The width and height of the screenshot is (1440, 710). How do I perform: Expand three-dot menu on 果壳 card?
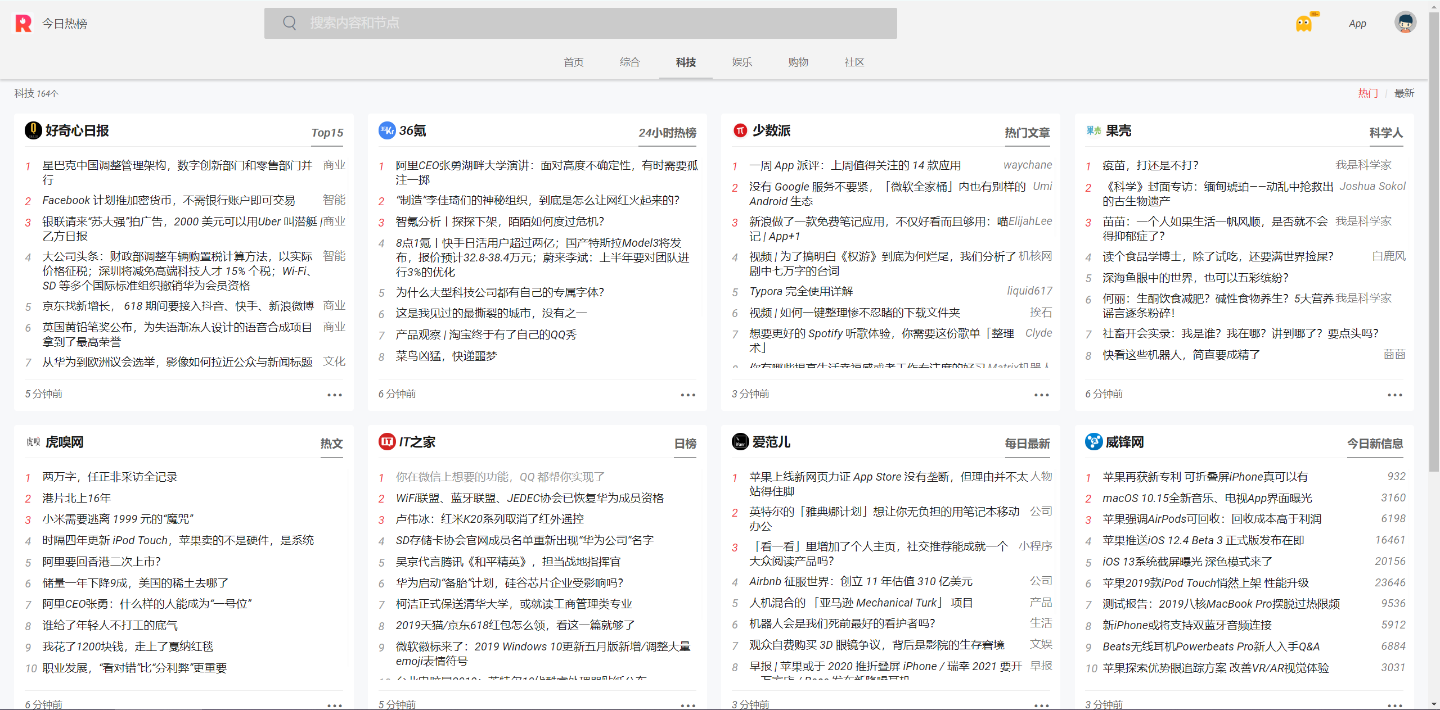pyautogui.click(x=1394, y=395)
